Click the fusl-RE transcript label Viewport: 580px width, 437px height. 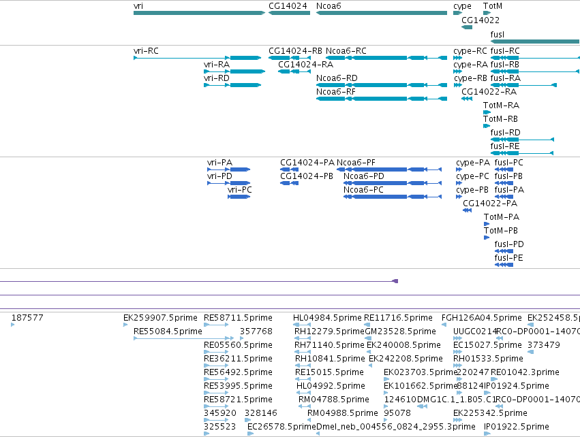click(x=505, y=146)
